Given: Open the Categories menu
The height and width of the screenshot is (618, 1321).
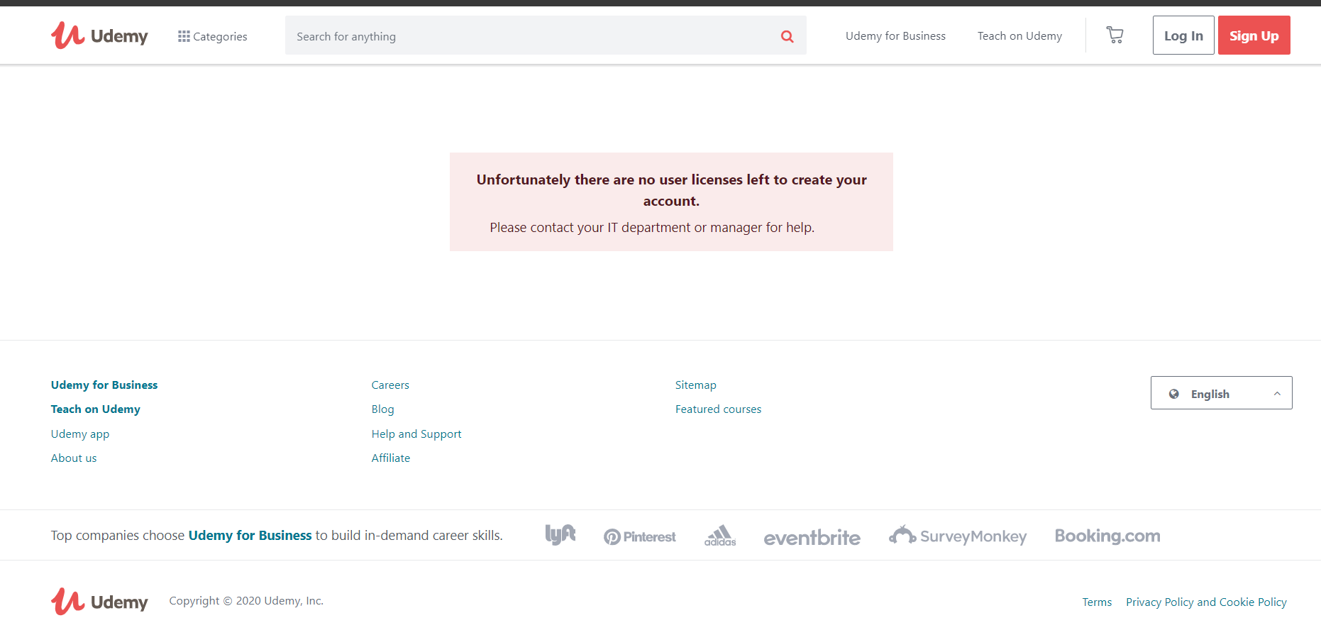Looking at the screenshot, I should (212, 36).
